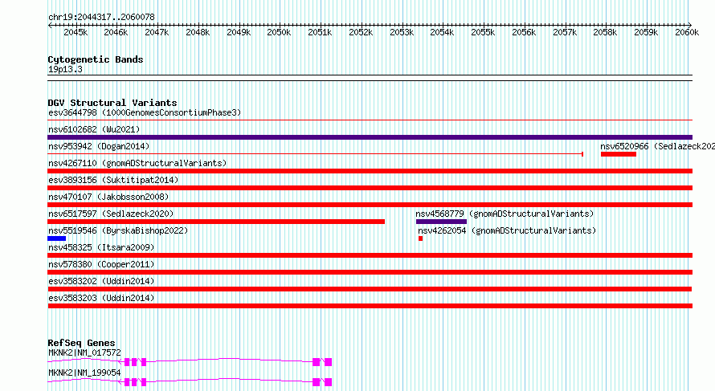715x391 pixels.
Task: Select the 19p13.3 band label
Action: pyautogui.click(x=65, y=69)
